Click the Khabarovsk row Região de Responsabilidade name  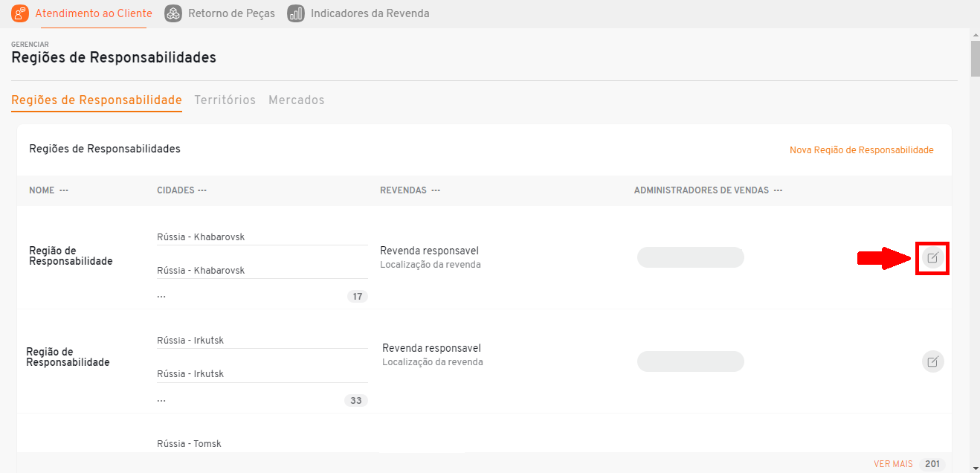(71, 256)
